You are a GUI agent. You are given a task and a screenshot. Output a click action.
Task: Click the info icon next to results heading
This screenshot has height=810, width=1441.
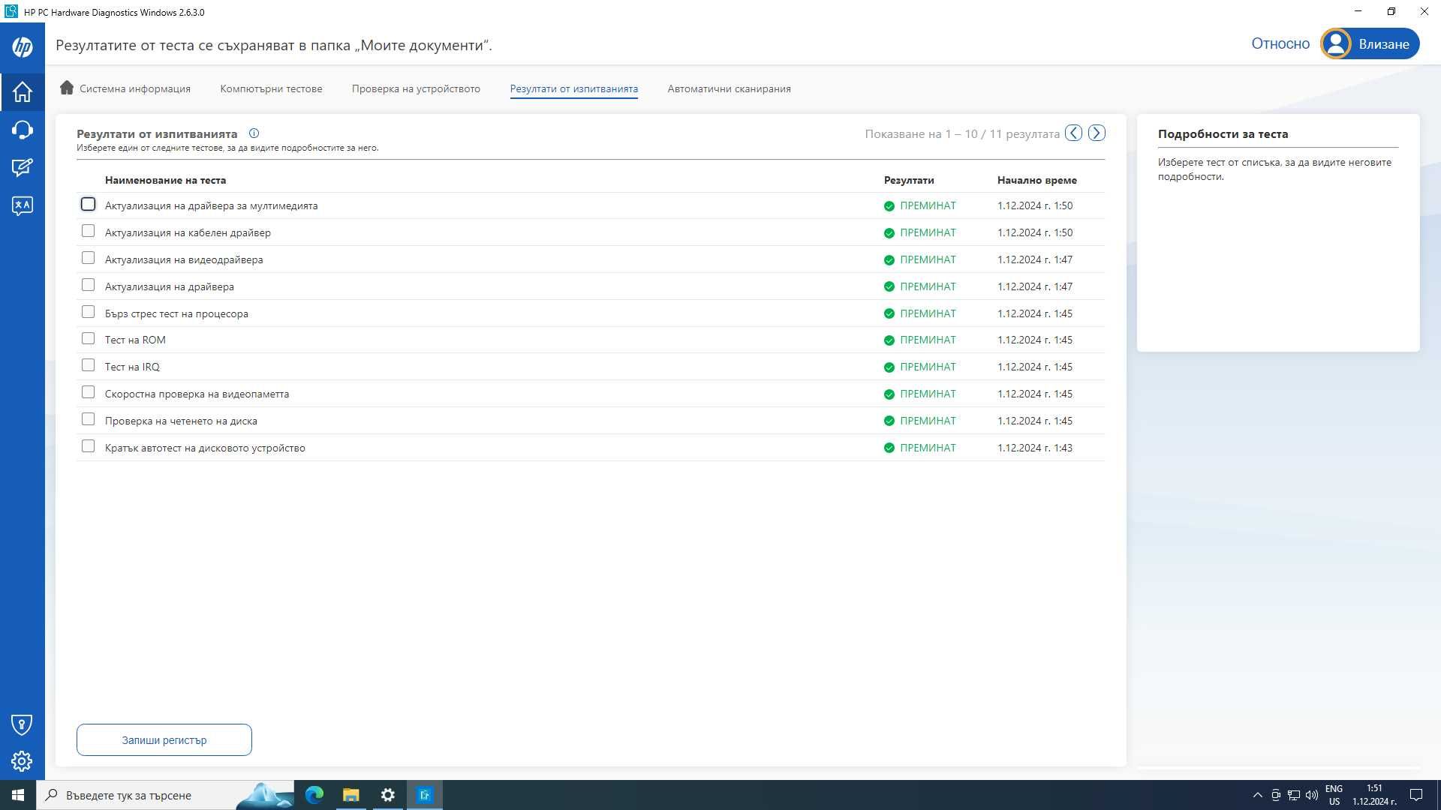[254, 133]
